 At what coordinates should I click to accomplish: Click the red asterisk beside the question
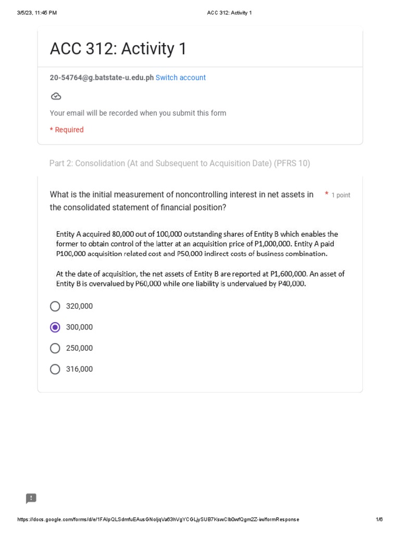(x=327, y=194)
